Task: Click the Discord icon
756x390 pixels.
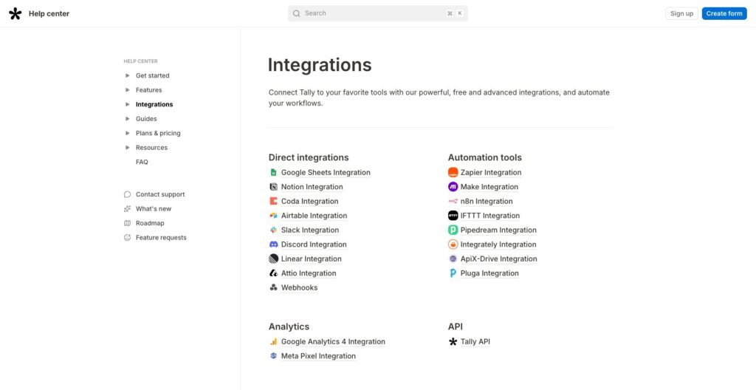Action: (x=273, y=244)
